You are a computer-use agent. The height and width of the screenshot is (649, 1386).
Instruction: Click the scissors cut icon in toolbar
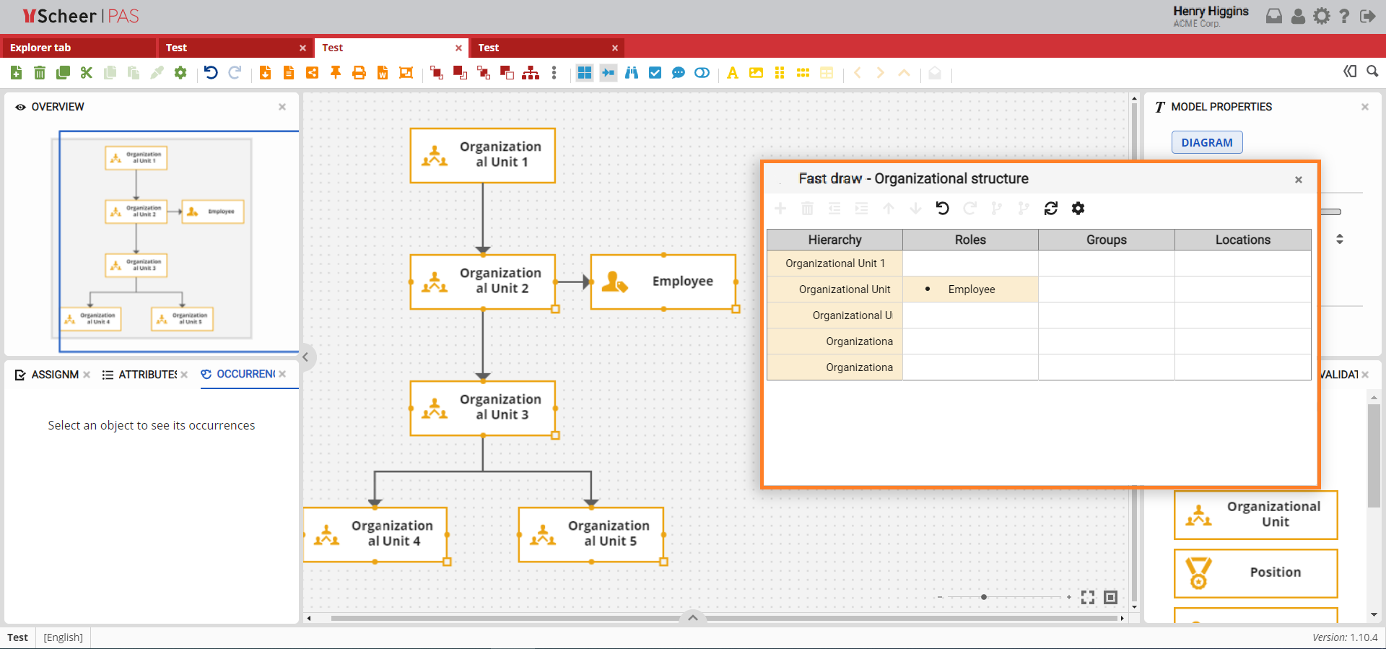[87, 73]
